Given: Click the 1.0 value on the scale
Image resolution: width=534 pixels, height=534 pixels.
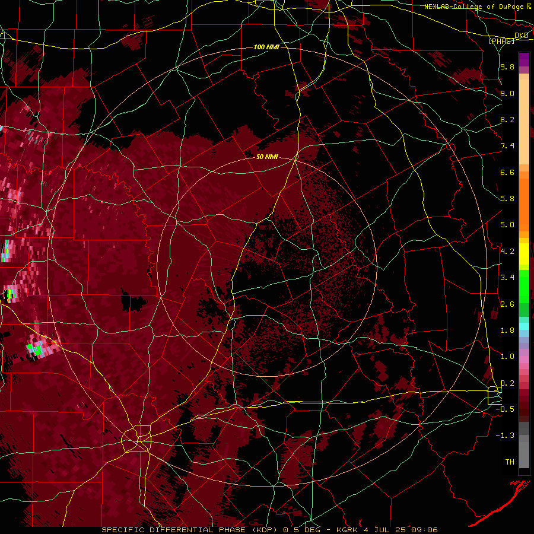Looking at the screenshot, I should tap(507, 357).
